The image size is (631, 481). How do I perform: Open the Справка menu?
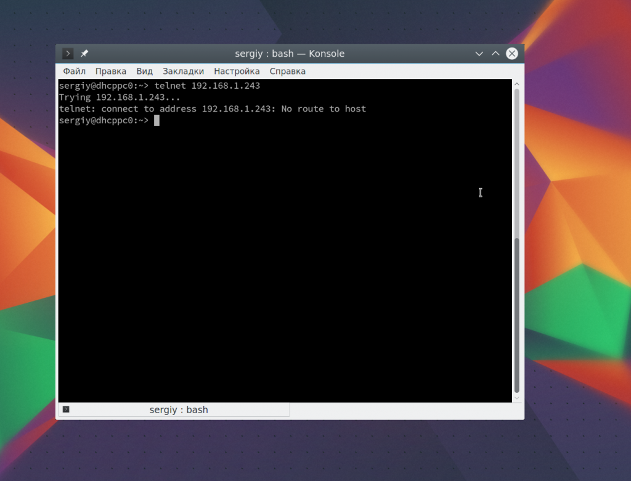(x=287, y=72)
